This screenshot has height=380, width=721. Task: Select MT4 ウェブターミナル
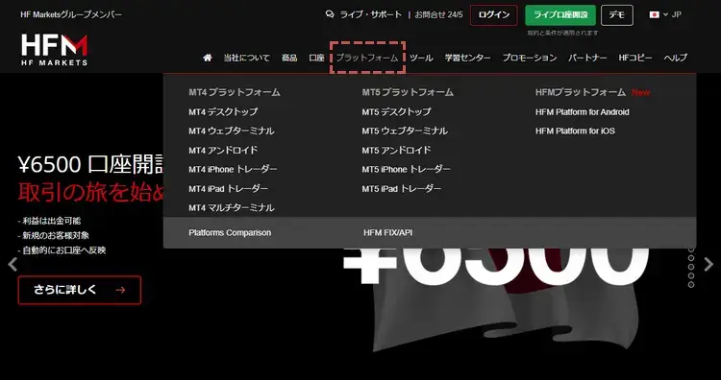pyautogui.click(x=232, y=131)
